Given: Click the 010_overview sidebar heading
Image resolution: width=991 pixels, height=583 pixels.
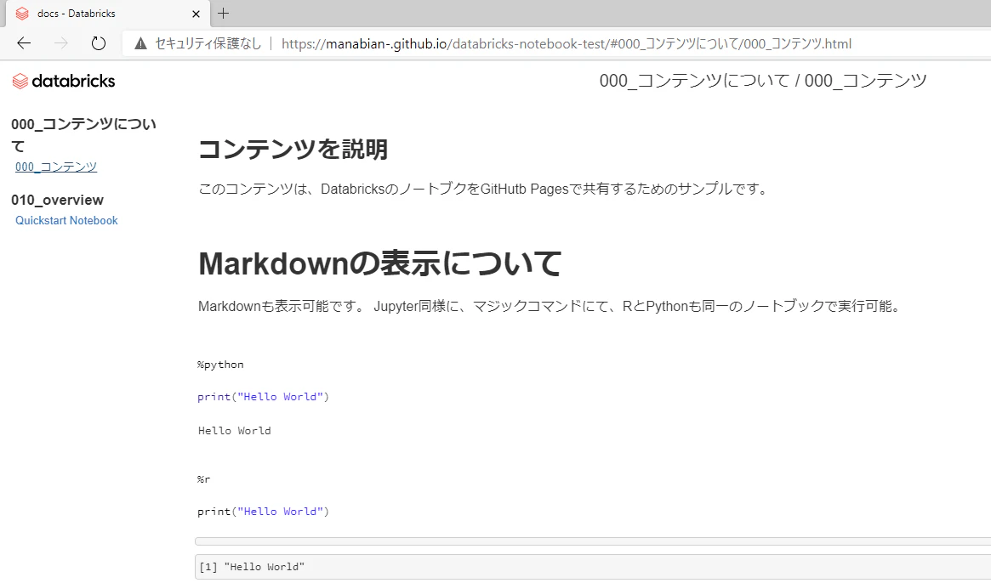Looking at the screenshot, I should click(x=58, y=201).
